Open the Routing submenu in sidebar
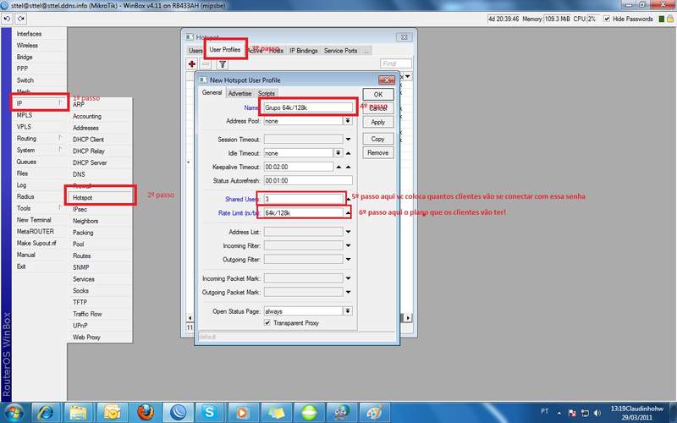677x423 pixels. (x=40, y=139)
